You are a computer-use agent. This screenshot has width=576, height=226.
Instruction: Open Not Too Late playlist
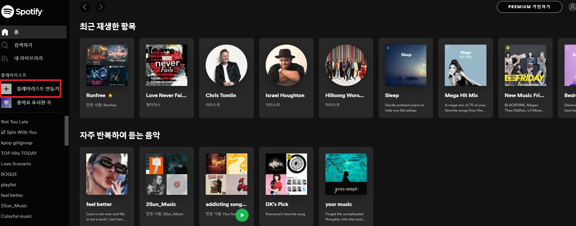click(x=15, y=122)
